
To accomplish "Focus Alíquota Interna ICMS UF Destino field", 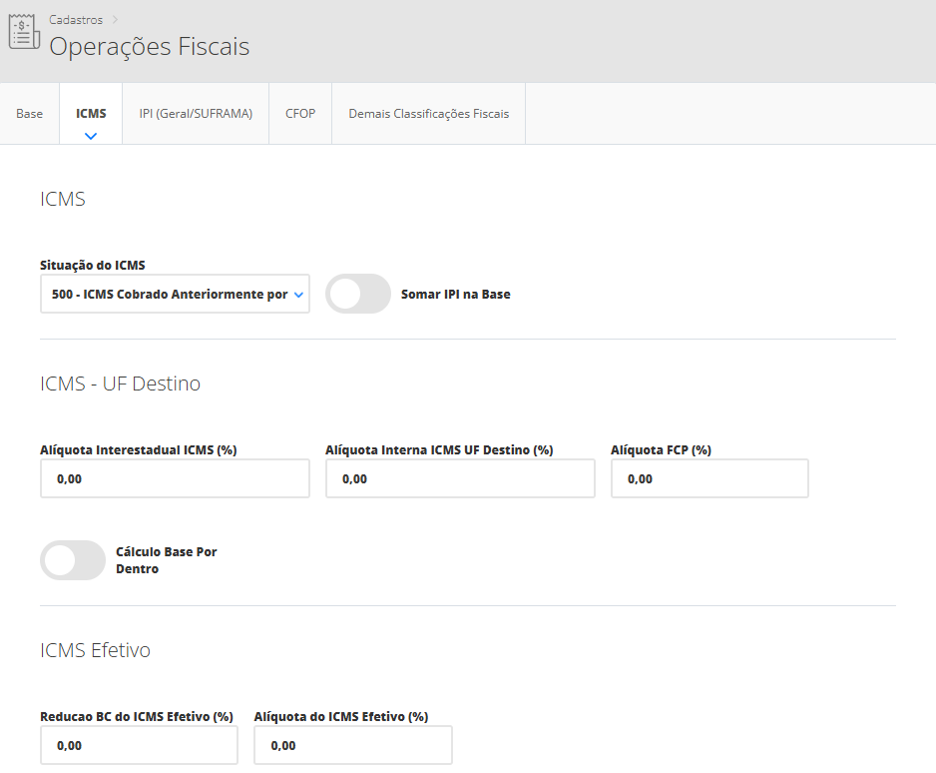I will point(460,479).
